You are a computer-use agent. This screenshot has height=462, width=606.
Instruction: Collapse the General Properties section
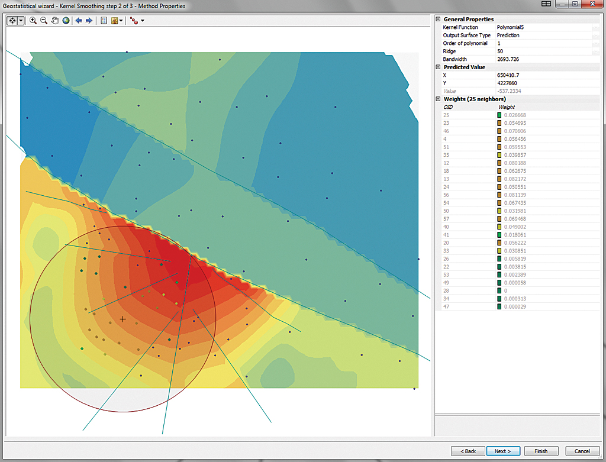coord(438,20)
